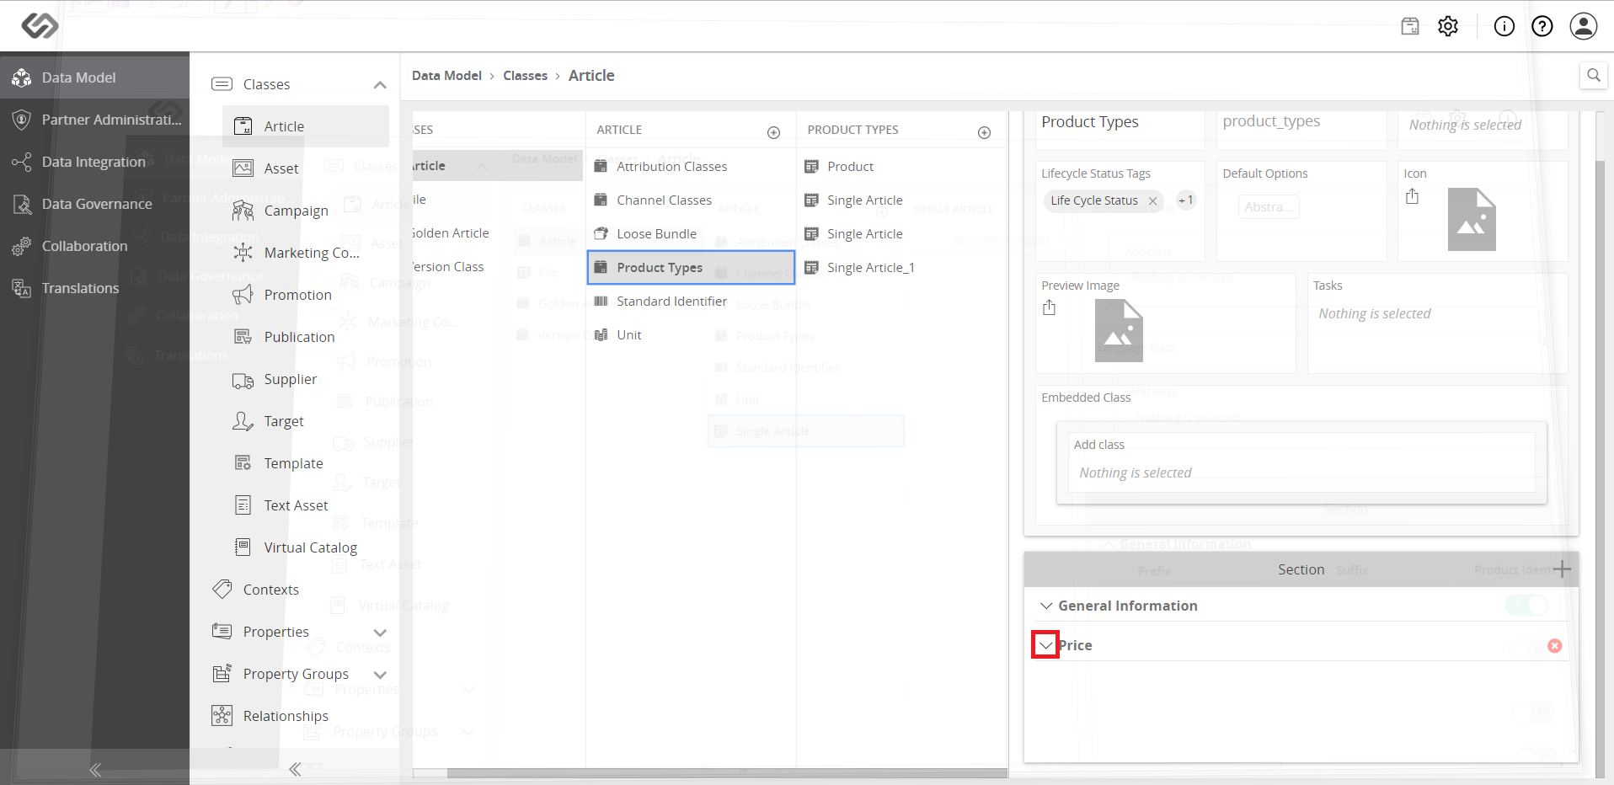Collapse the main sidebar with double arrow

[95, 769]
